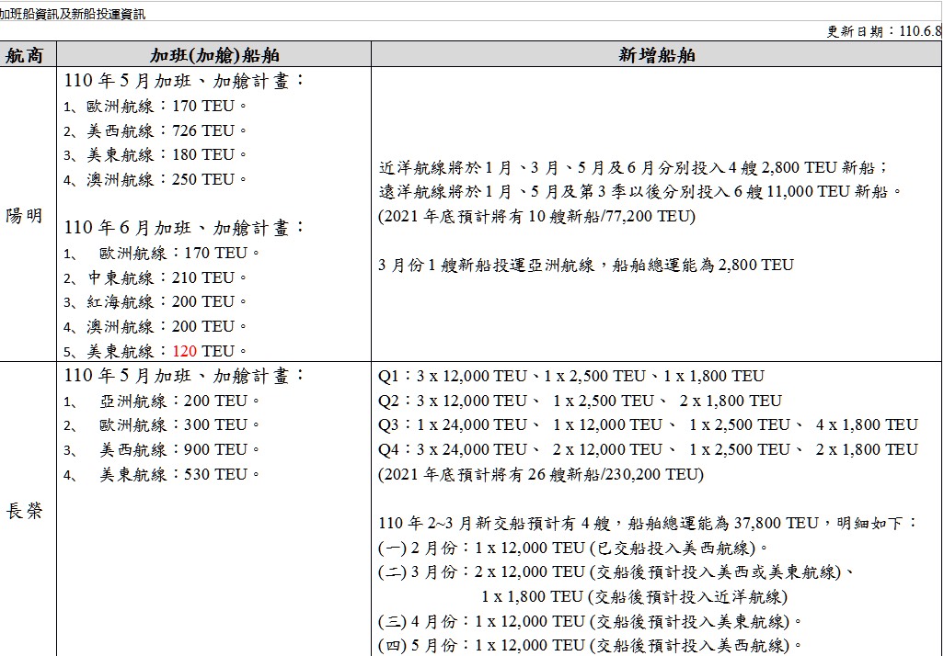Click the 新增船舶 column header

(x=656, y=55)
